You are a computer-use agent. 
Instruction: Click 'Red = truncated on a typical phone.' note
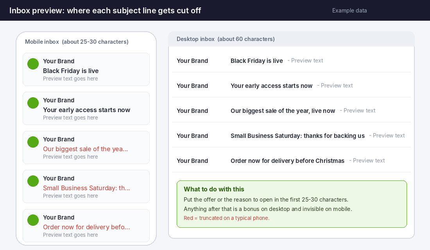coord(226,218)
